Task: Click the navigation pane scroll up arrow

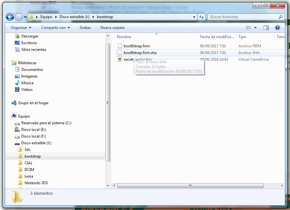Action: coord(108,35)
